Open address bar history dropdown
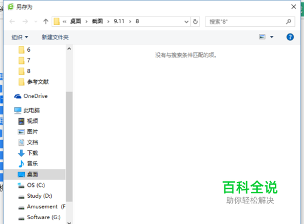The width and height of the screenshot is (304, 224). point(186,22)
